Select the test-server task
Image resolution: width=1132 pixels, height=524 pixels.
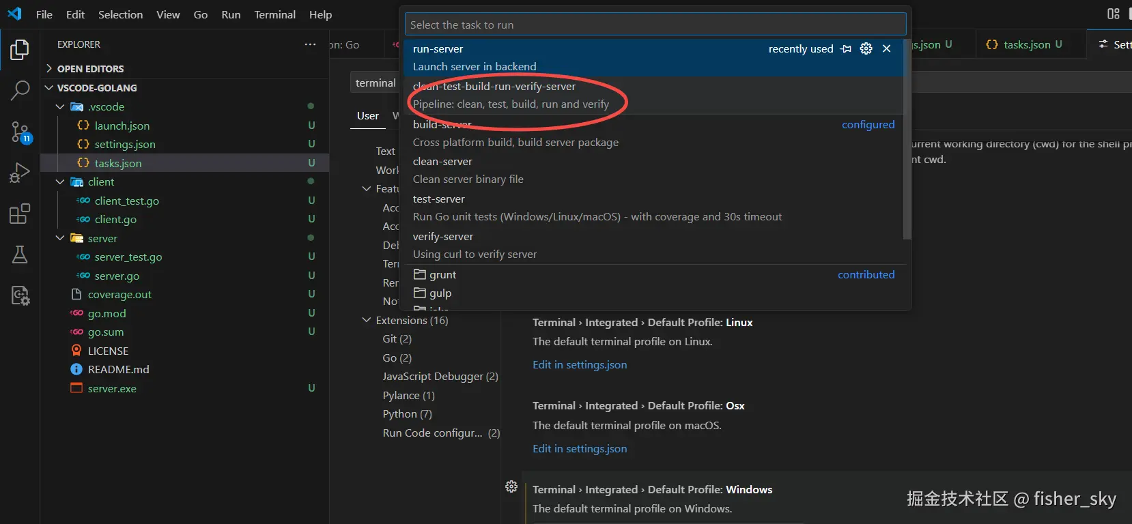(x=654, y=207)
